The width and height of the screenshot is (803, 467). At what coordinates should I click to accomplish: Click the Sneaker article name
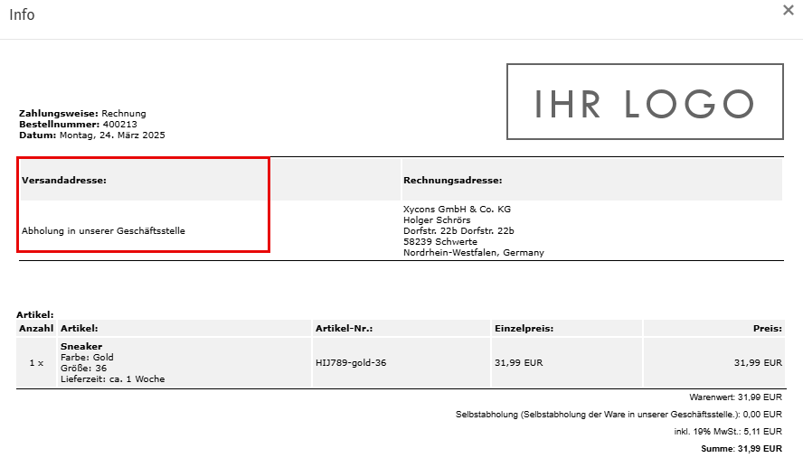coord(81,347)
